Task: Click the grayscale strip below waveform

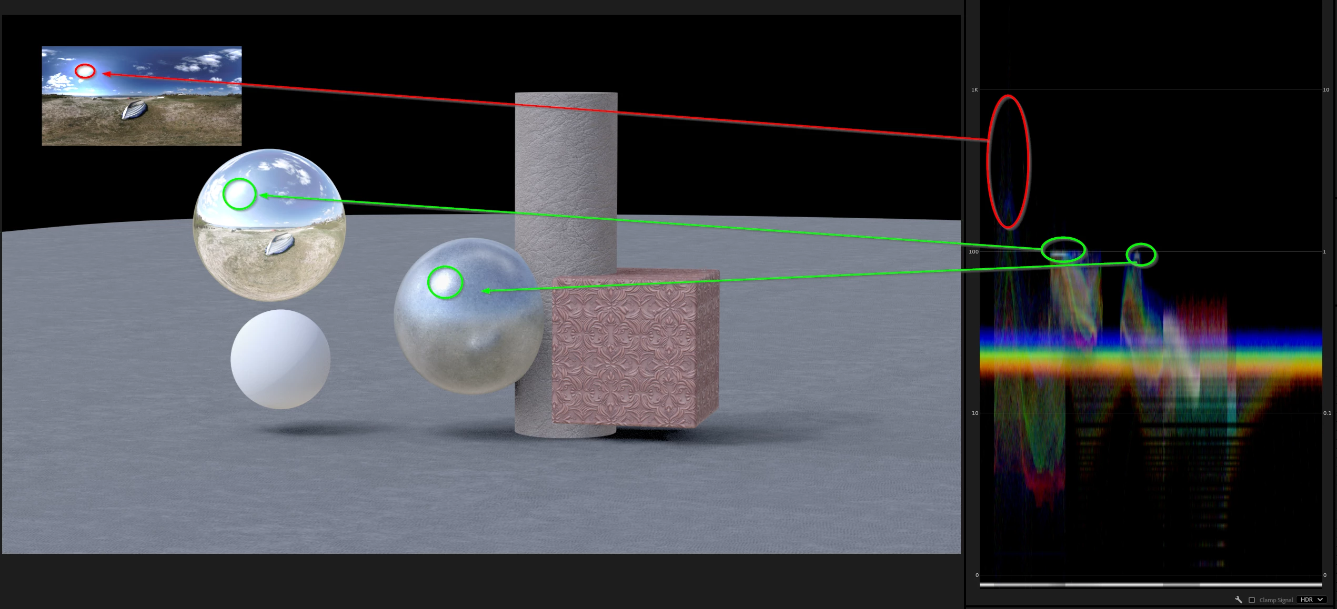Action: point(1150,584)
